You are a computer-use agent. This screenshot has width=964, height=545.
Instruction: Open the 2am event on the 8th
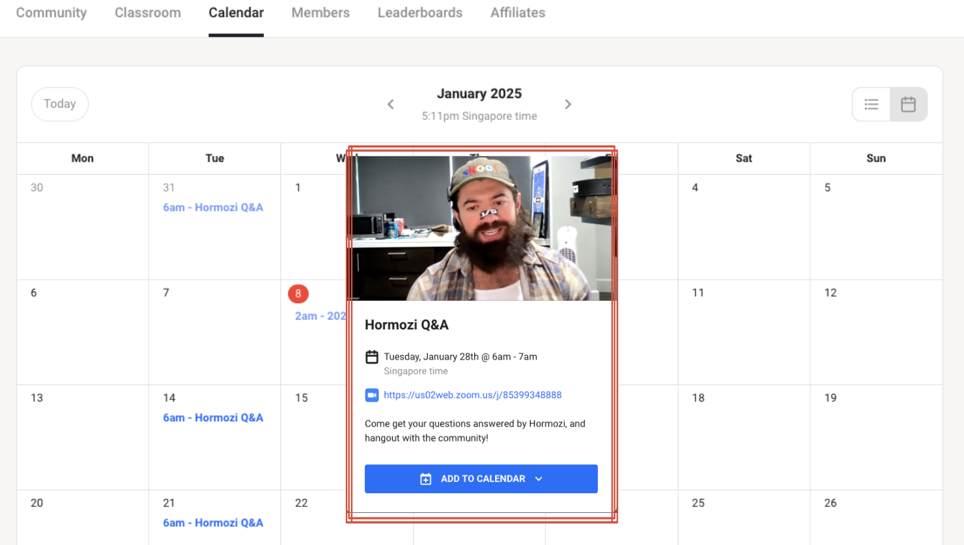[x=320, y=316]
